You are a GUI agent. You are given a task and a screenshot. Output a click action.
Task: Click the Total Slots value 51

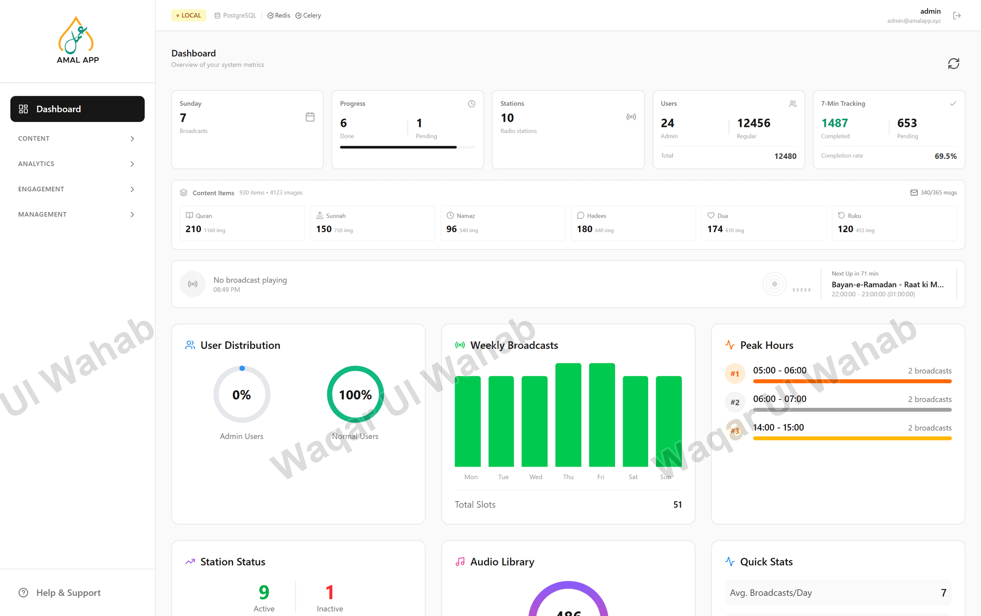(x=677, y=504)
